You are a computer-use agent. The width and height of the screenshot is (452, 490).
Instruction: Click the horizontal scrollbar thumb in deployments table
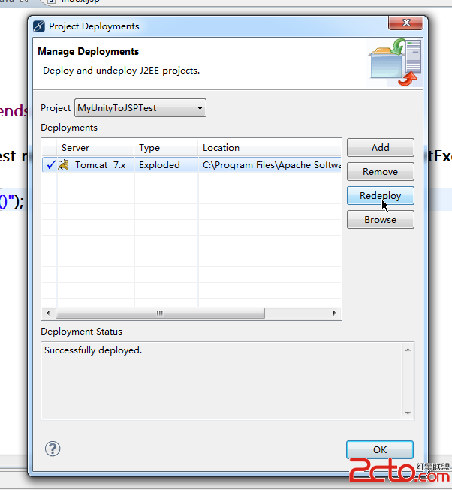[160, 313]
